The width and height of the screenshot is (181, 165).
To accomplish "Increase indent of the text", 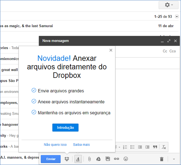I will 147,147.
